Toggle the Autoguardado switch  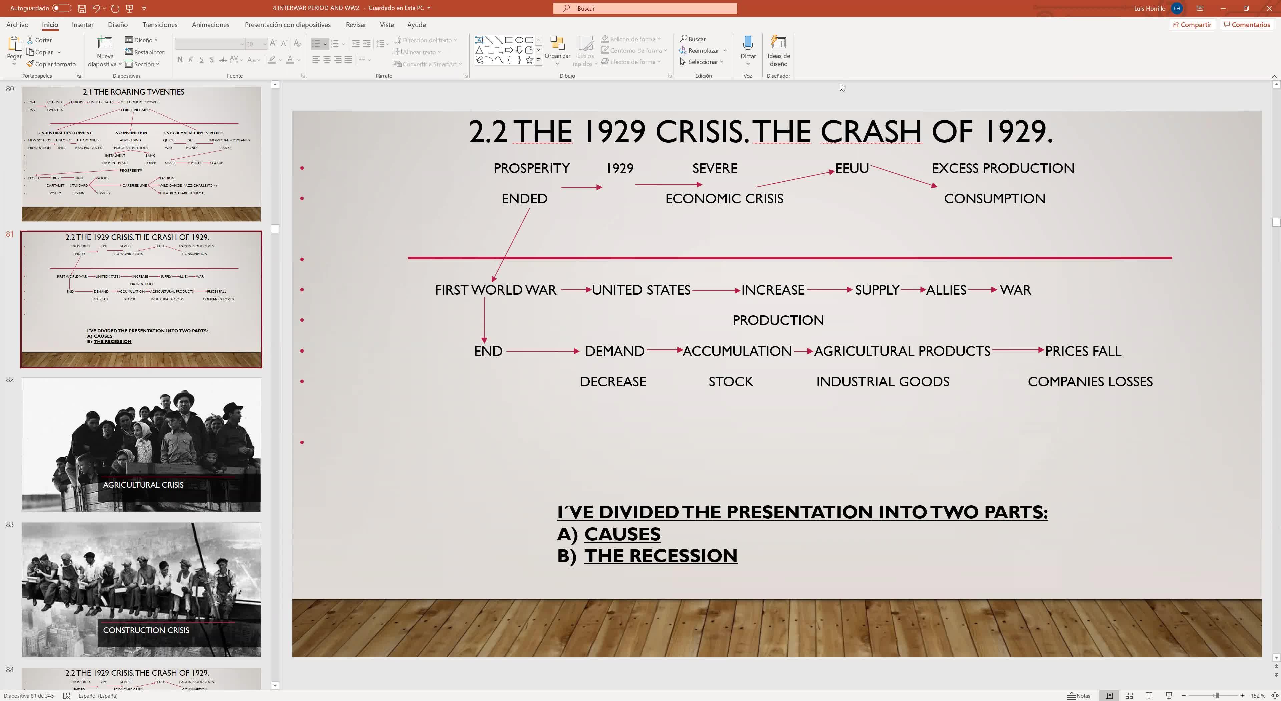61,8
